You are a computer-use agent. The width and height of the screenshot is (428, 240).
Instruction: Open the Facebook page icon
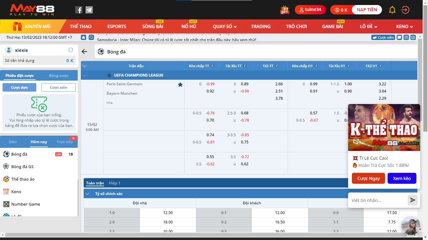click(x=79, y=10)
